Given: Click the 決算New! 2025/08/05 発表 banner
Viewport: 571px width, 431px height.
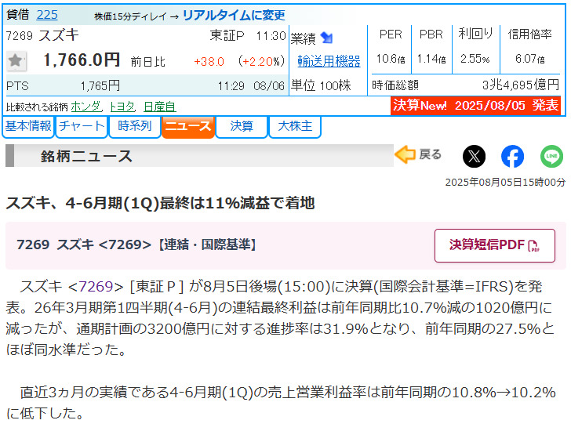Looking at the screenshot, I should pyautogui.click(x=475, y=106).
